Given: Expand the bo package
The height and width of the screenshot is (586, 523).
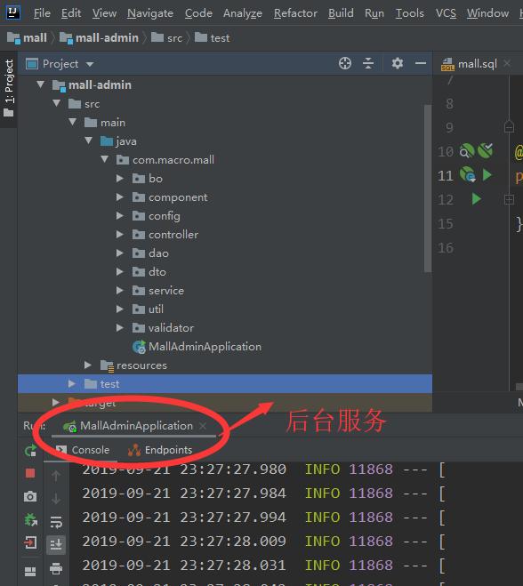Looking at the screenshot, I should point(119,178).
